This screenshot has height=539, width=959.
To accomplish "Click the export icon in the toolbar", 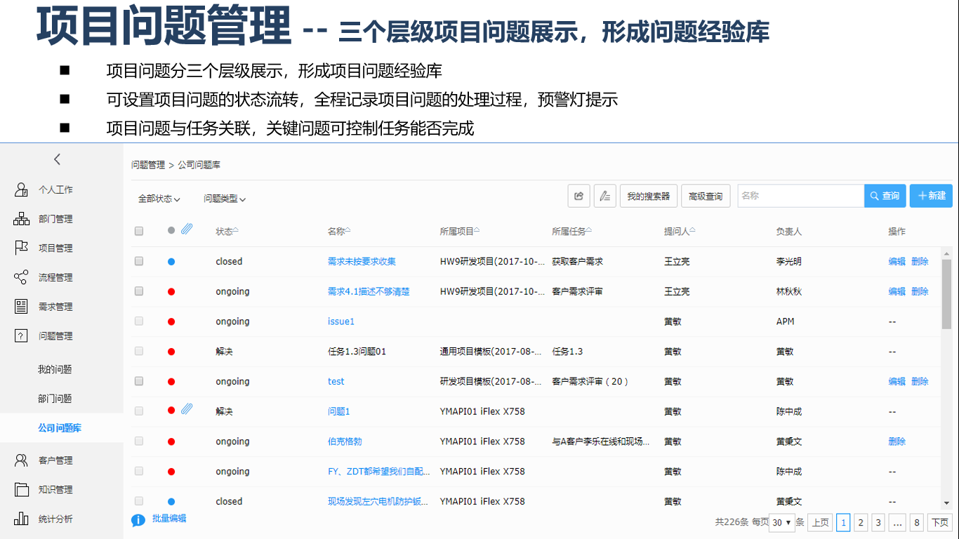I will (578, 197).
